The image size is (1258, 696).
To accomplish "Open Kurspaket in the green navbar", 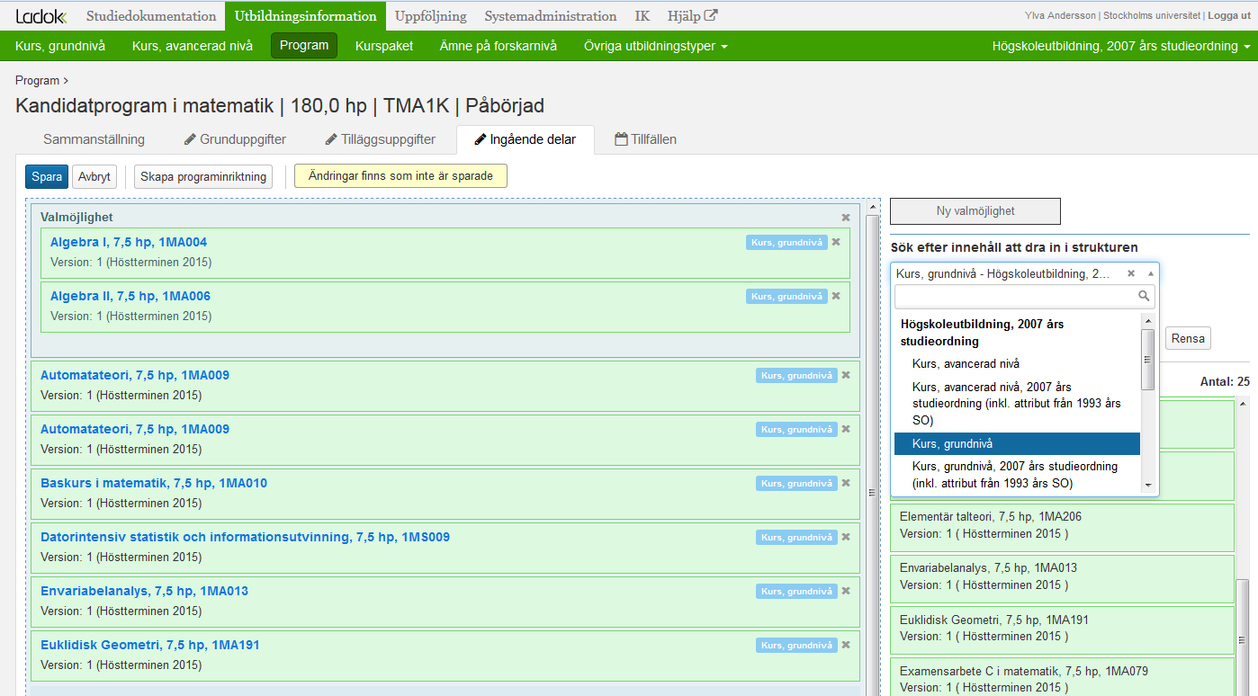I will 384,46.
